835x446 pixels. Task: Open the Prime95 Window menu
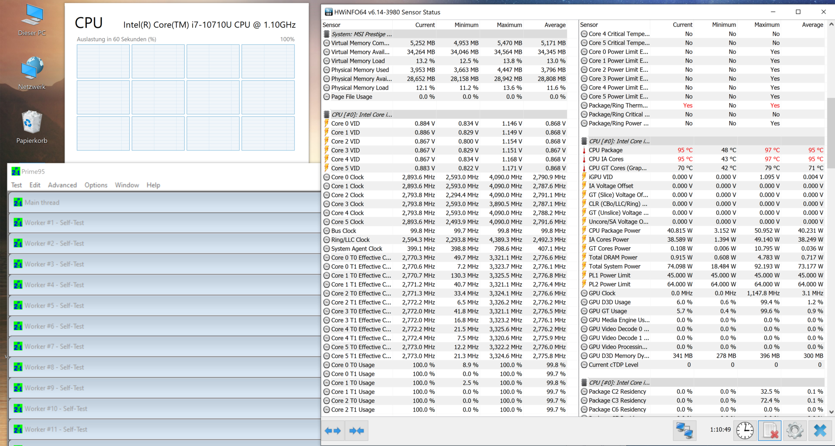coord(127,185)
